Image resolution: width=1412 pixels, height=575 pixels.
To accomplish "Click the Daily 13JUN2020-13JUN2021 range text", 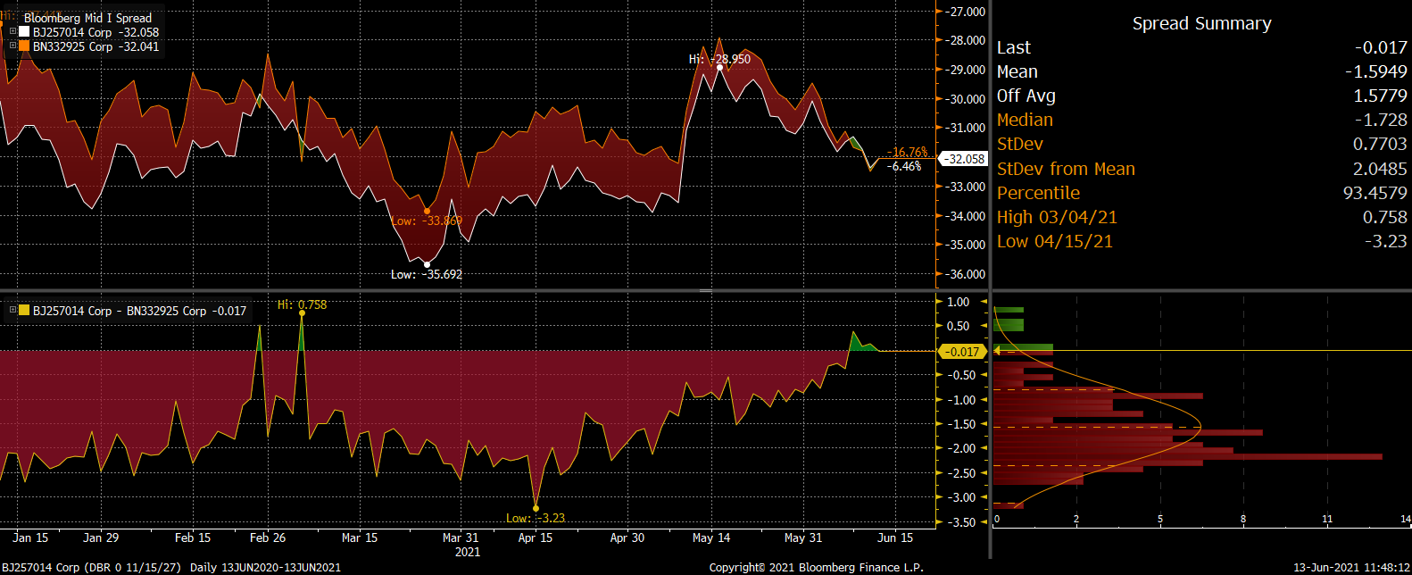I will 265,567.
